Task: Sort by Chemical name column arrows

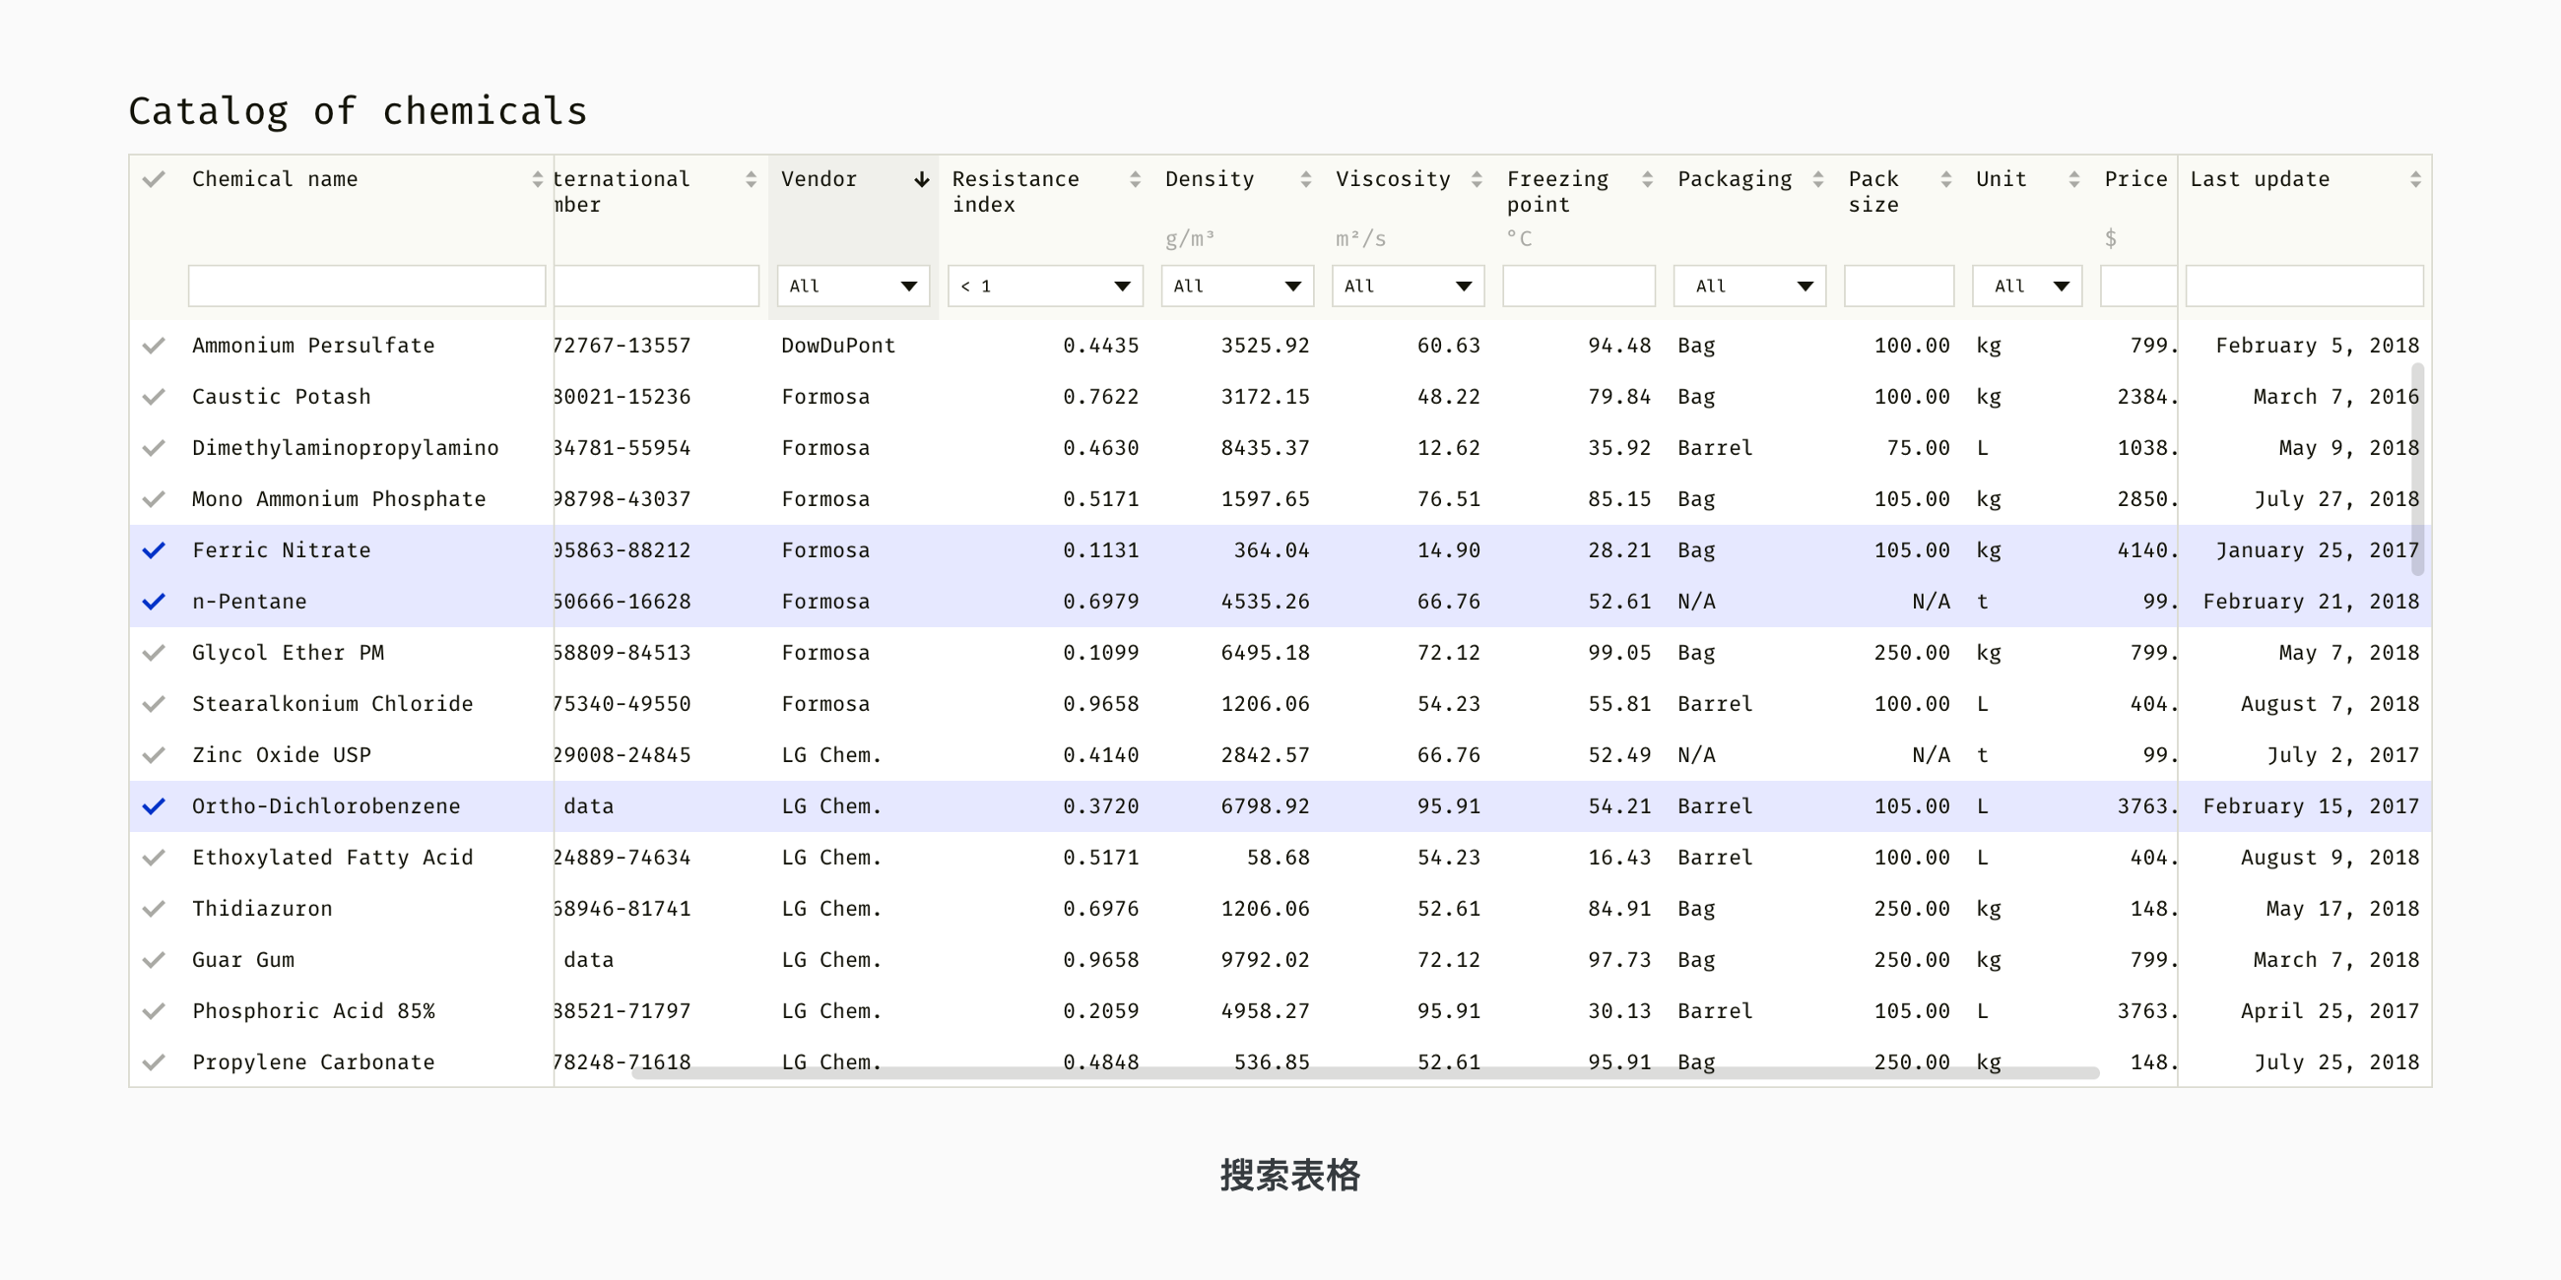Action: click(538, 180)
